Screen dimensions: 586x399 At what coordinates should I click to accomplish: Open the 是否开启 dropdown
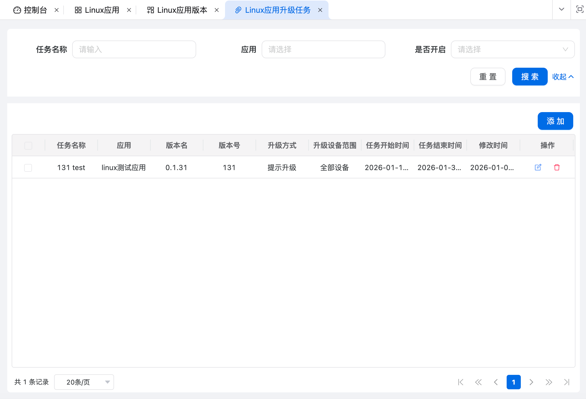point(512,49)
